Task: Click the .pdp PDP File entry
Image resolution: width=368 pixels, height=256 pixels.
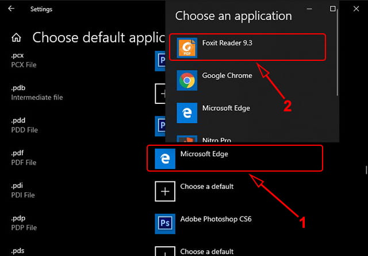Action: [24, 223]
